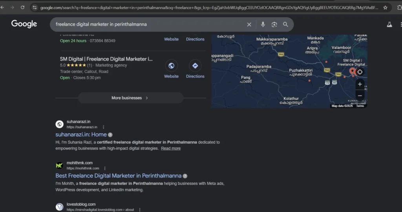
Task: Zoom in on the map
Action: [360, 84]
